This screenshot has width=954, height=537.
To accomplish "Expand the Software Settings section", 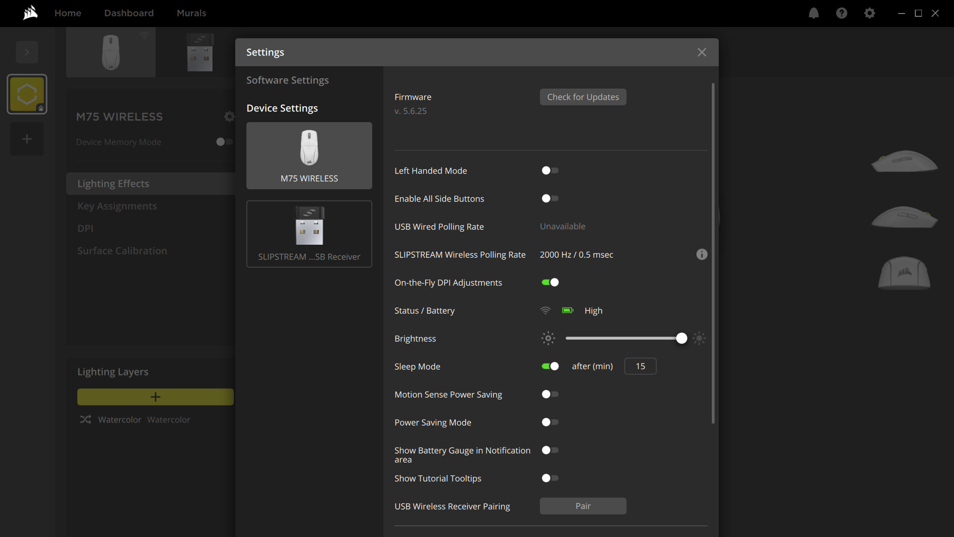I will 287,80.
